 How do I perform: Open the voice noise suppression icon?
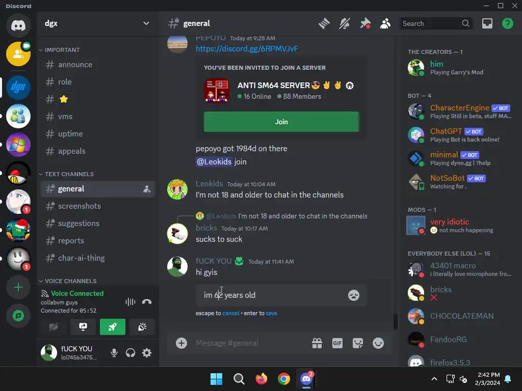point(130,302)
